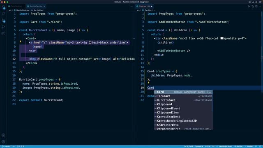This screenshot has width=263, height=148.
Task: Open the Manage gear menu
Action: 3,141
